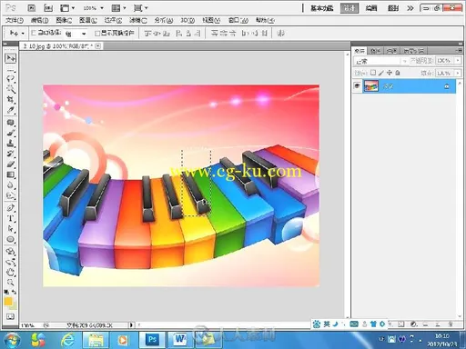Select the Painting workspace button
466x349 pixels.
tap(371, 8)
